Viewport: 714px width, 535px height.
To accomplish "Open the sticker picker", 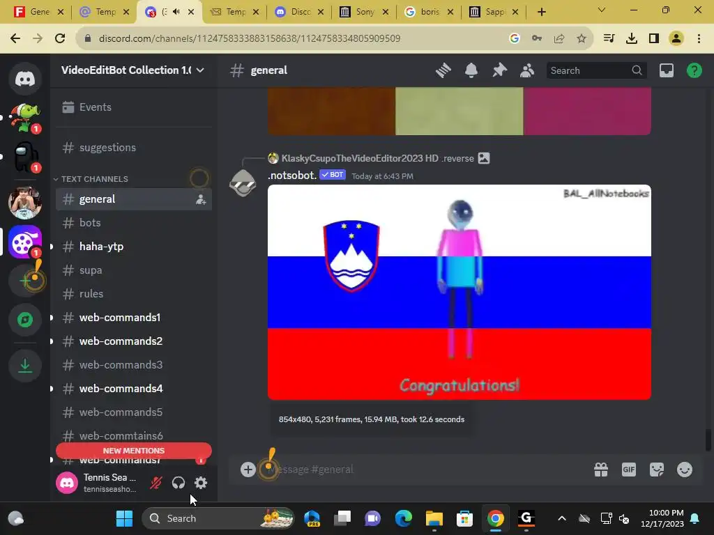I will pos(656,469).
